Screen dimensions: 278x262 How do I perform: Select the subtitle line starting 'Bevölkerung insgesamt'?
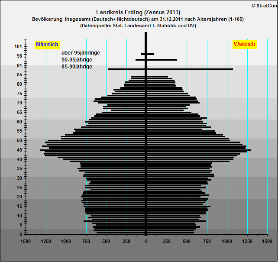138,19
